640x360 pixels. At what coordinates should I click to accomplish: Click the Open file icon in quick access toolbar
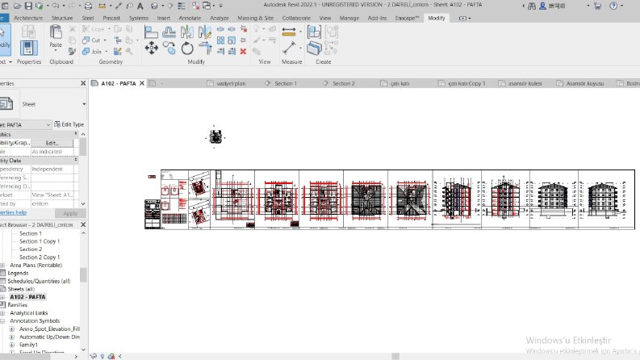(x=17, y=6)
